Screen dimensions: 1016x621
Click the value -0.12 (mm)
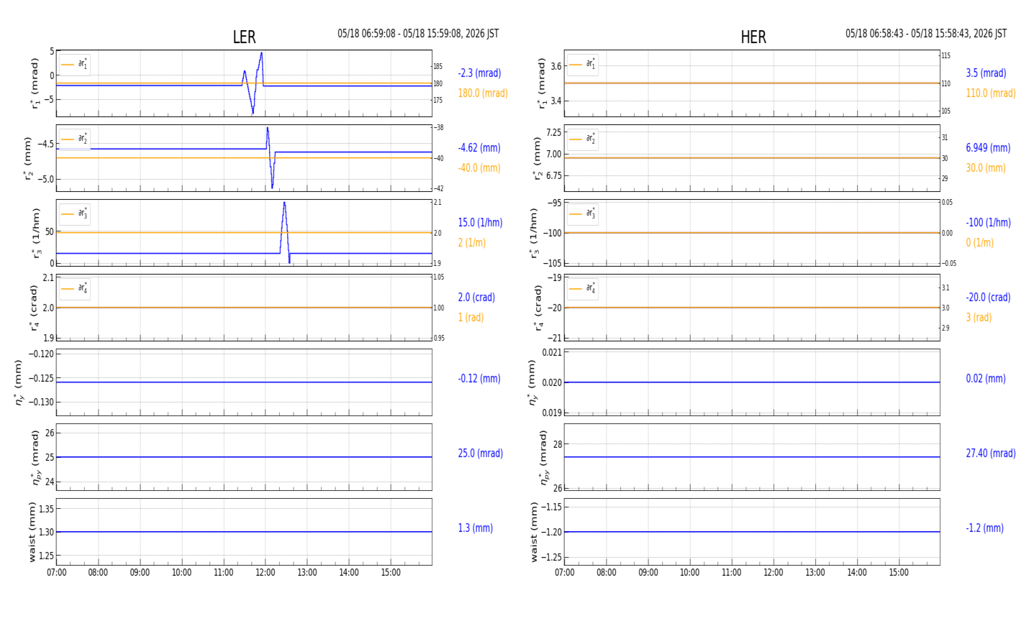click(x=479, y=379)
